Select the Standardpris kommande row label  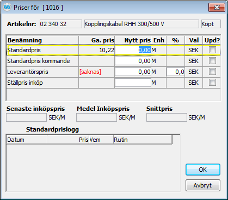click(x=39, y=61)
